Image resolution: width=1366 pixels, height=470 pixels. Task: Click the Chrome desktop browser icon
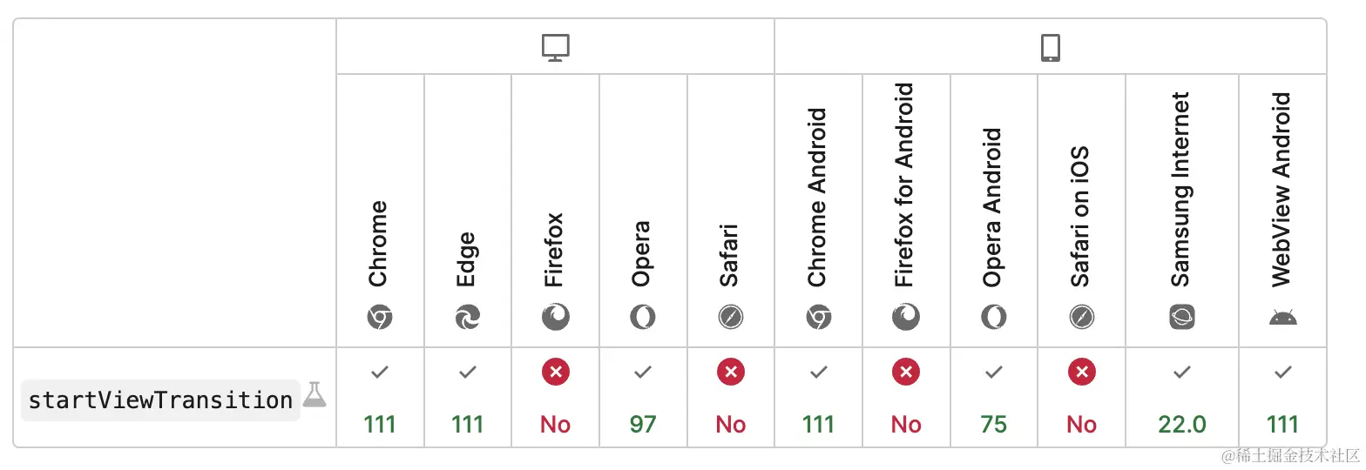tap(379, 318)
